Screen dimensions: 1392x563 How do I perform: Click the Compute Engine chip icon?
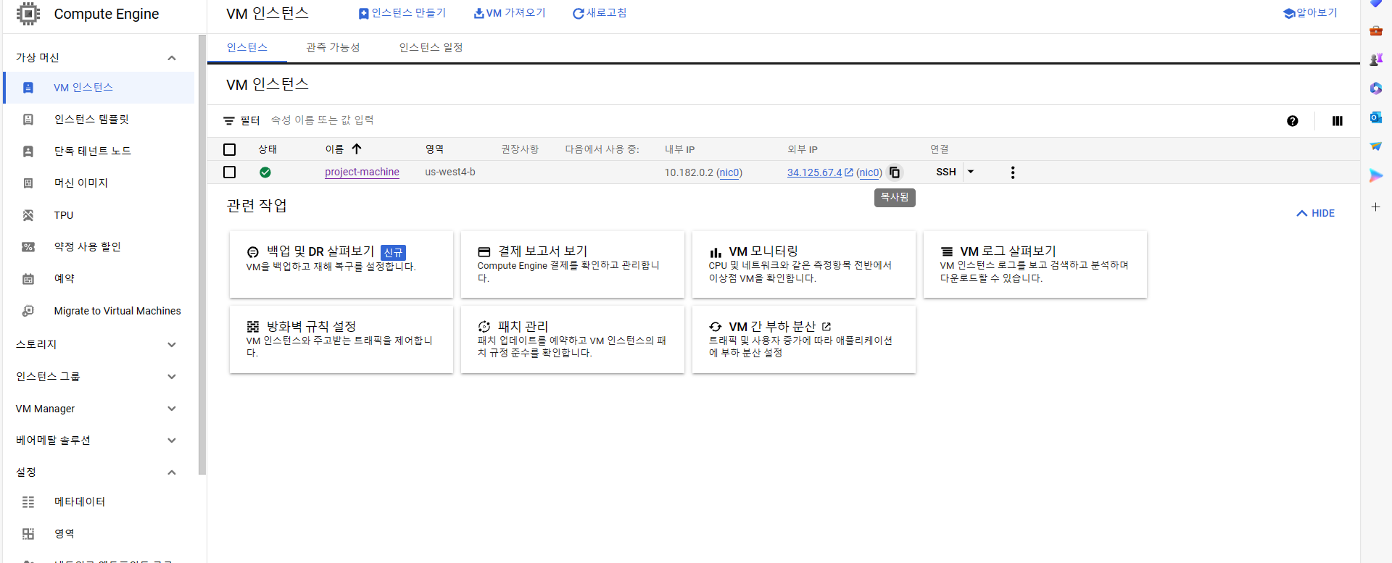click(28, 14)
